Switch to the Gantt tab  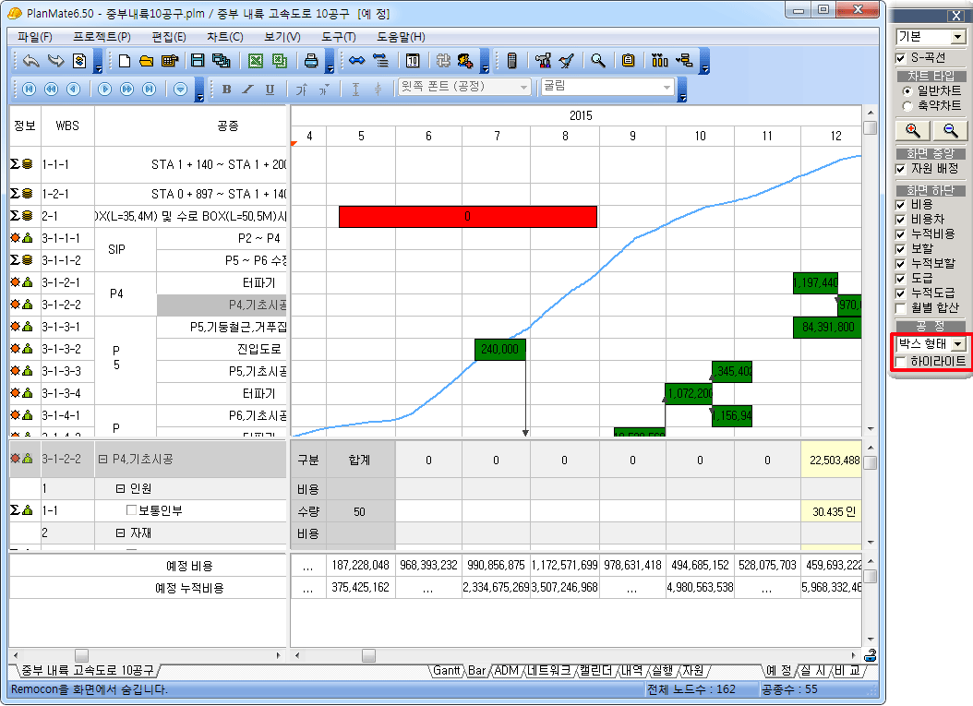[447, 671]
